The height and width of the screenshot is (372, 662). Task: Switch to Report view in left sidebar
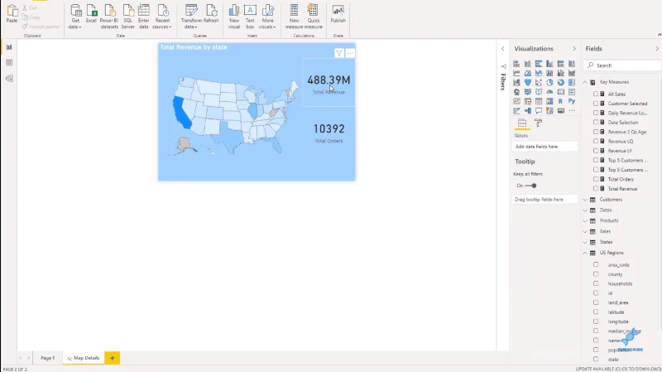[9, 47]
